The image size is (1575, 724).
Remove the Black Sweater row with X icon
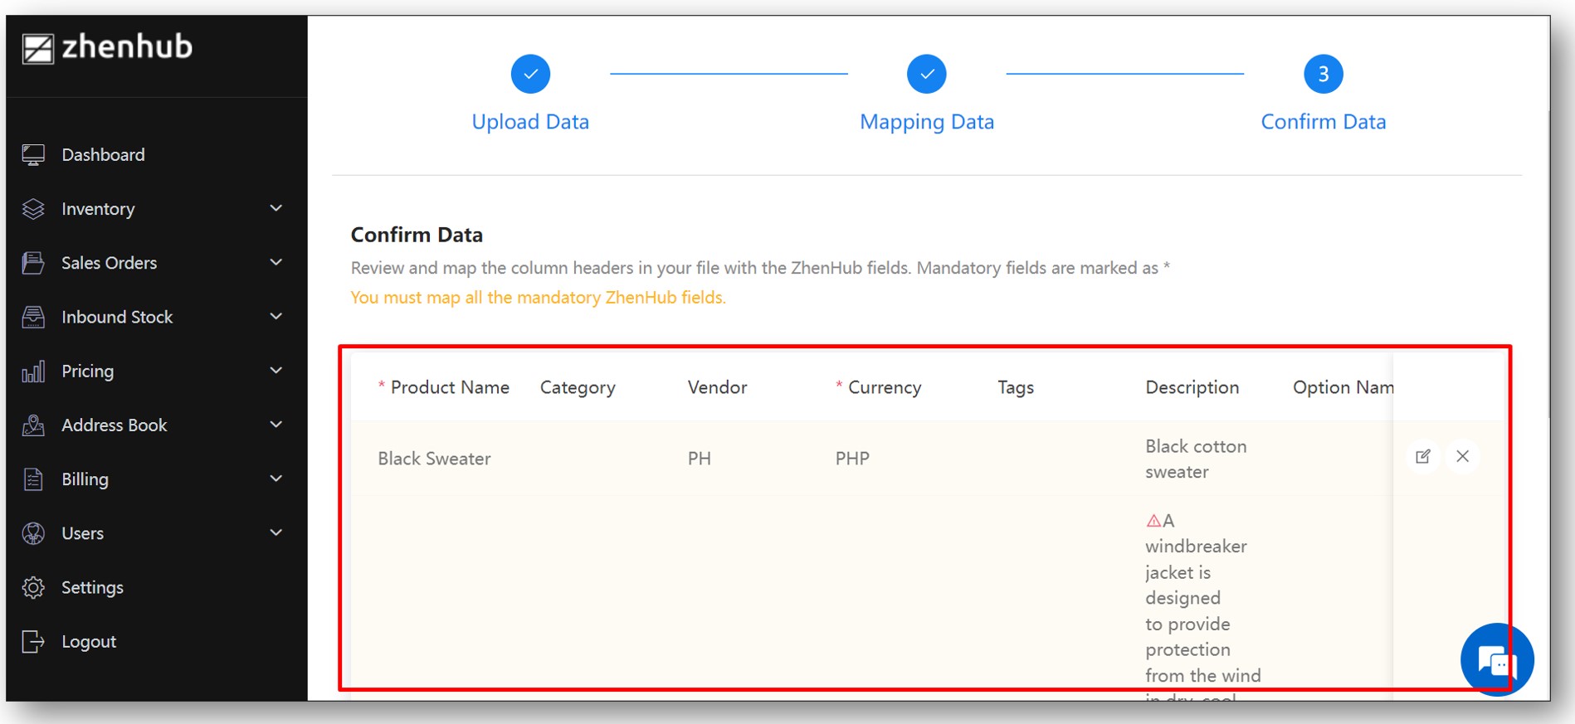[1462, 456]
